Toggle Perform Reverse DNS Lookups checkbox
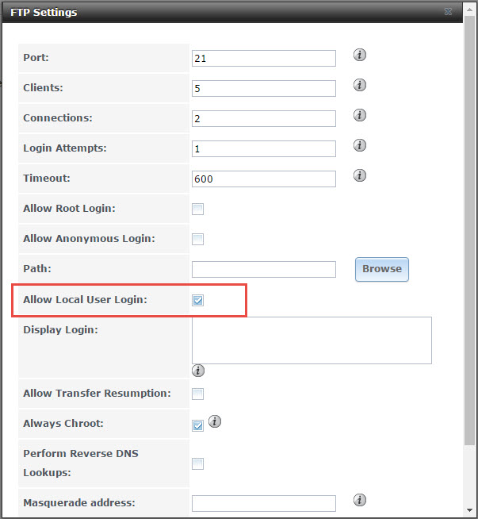Image resolution: width=478 pixels, height=519 pixels. pos(197,463)
